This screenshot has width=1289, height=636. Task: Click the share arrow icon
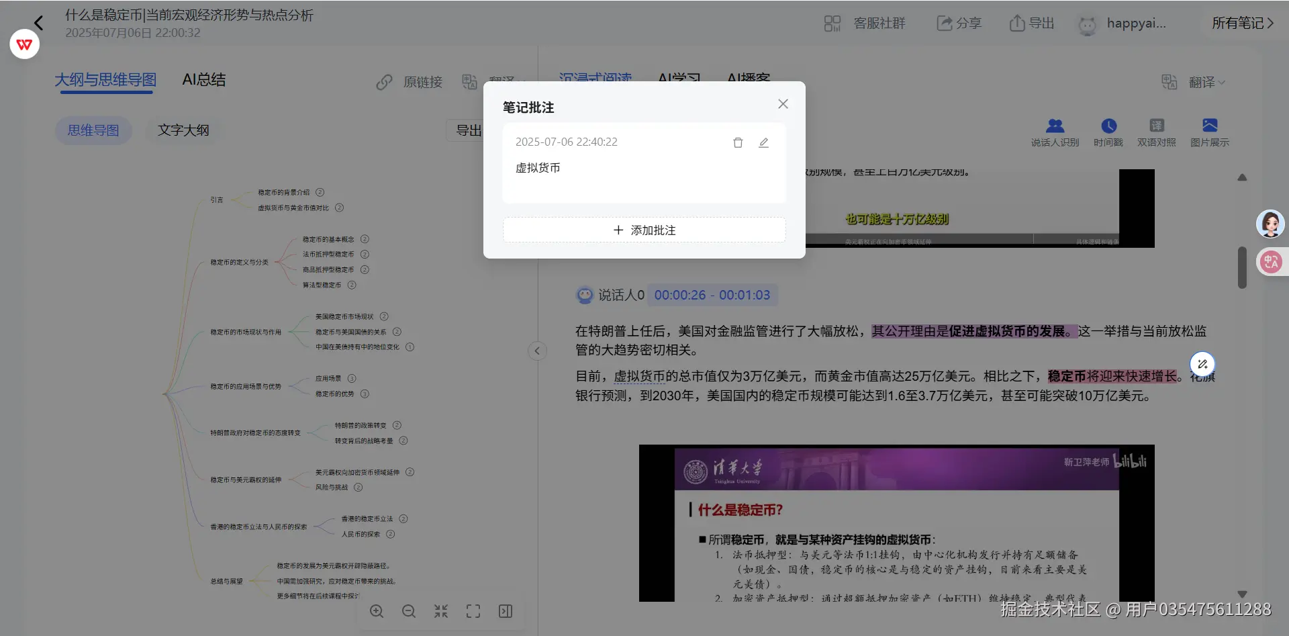tap(945, 24)
